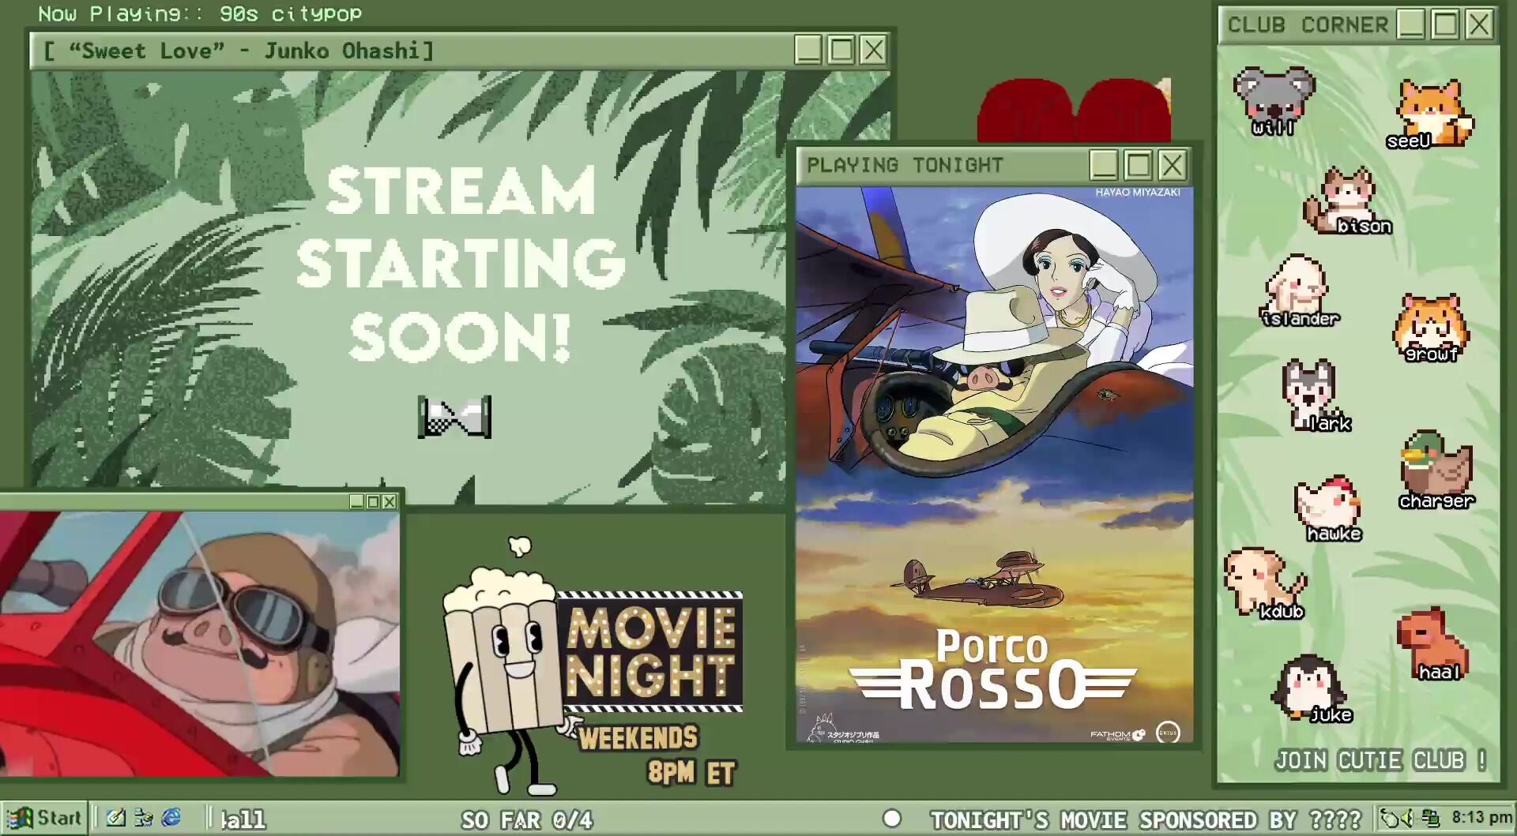Click the mouse icon in the system tray
This screenshot has height=836, width=1517.
click(1388, 818)
